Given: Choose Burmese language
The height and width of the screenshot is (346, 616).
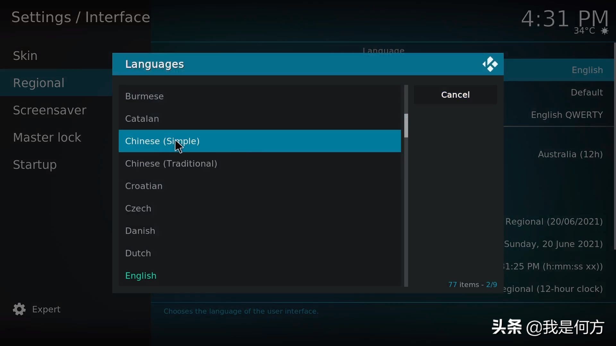Looking at the screenshot, I should click(x=260, y=96).
